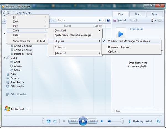Open the Videos library icon

[8, 74]
